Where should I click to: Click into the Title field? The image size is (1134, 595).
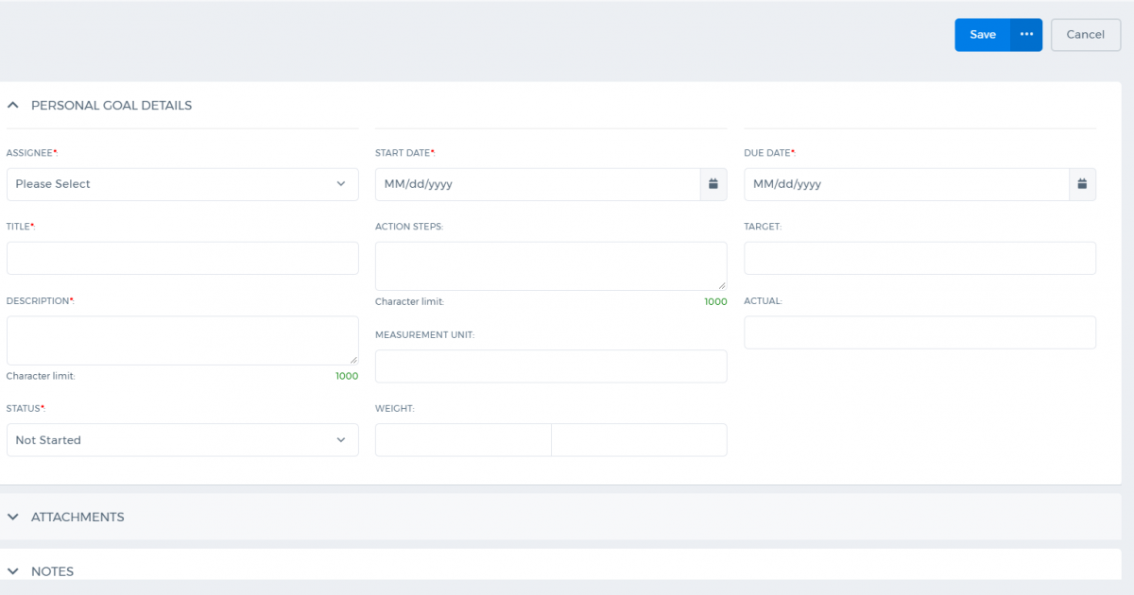(182, 258)
